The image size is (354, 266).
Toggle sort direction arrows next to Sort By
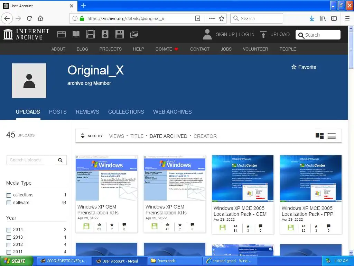83,136
